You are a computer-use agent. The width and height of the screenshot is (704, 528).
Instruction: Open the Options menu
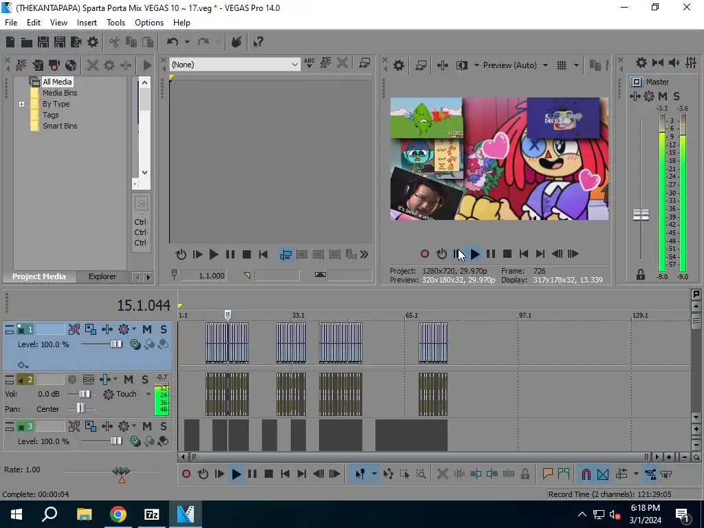(x=149, y=23)
